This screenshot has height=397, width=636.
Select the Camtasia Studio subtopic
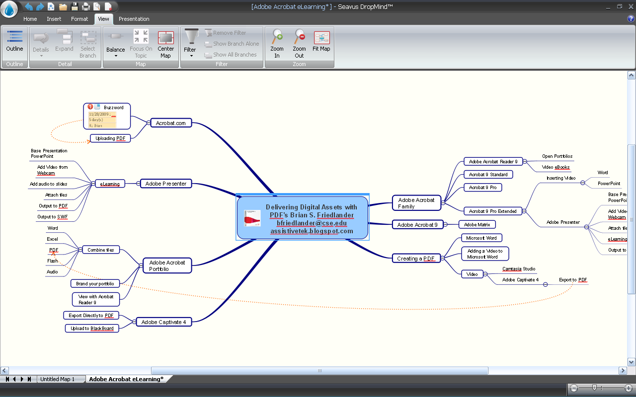pyautogui.click(x=519, y=269)
